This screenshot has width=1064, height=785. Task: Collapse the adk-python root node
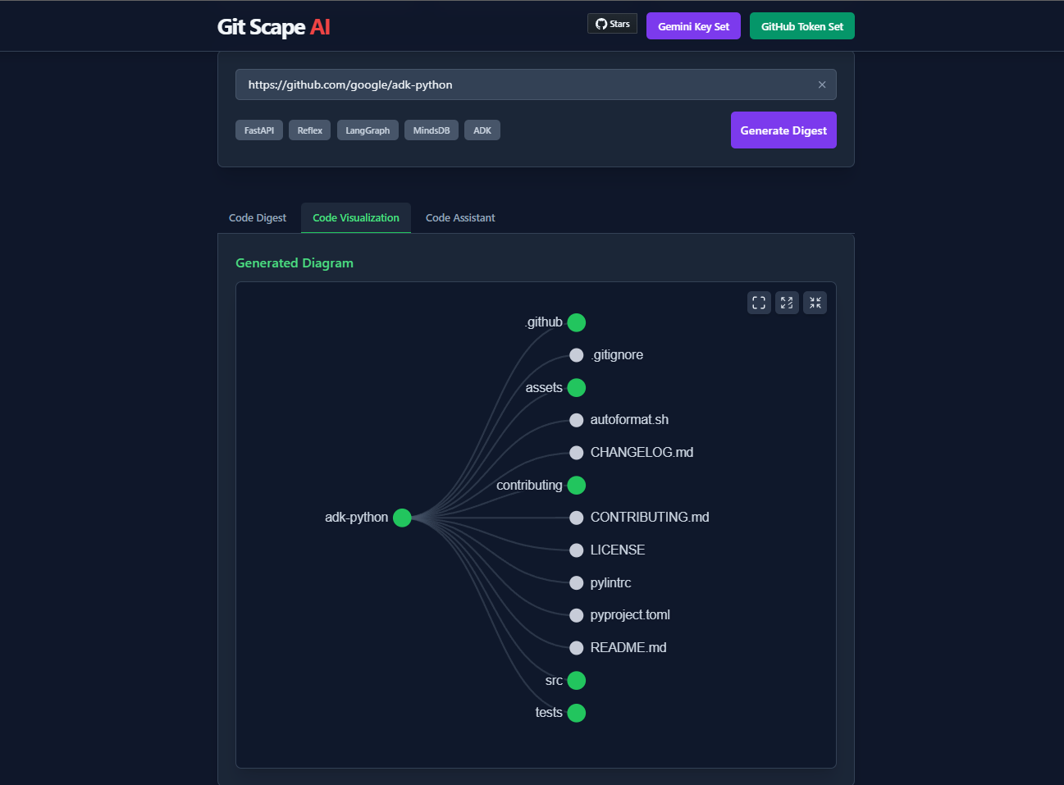(x=402, y=518)
